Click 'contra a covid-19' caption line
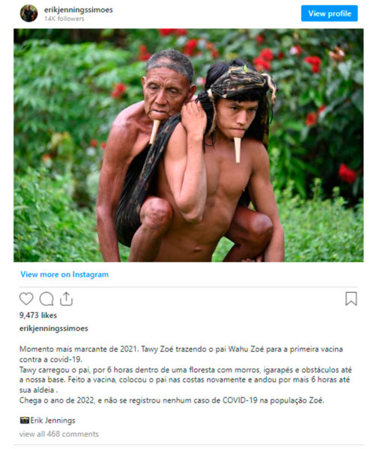Image resolution: width=374 pixels, height=449 pixels. (x=51, y=359)
